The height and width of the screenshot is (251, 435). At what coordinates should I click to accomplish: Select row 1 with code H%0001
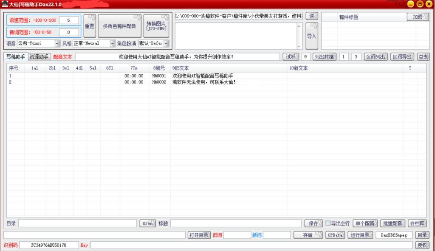(159, 76)
